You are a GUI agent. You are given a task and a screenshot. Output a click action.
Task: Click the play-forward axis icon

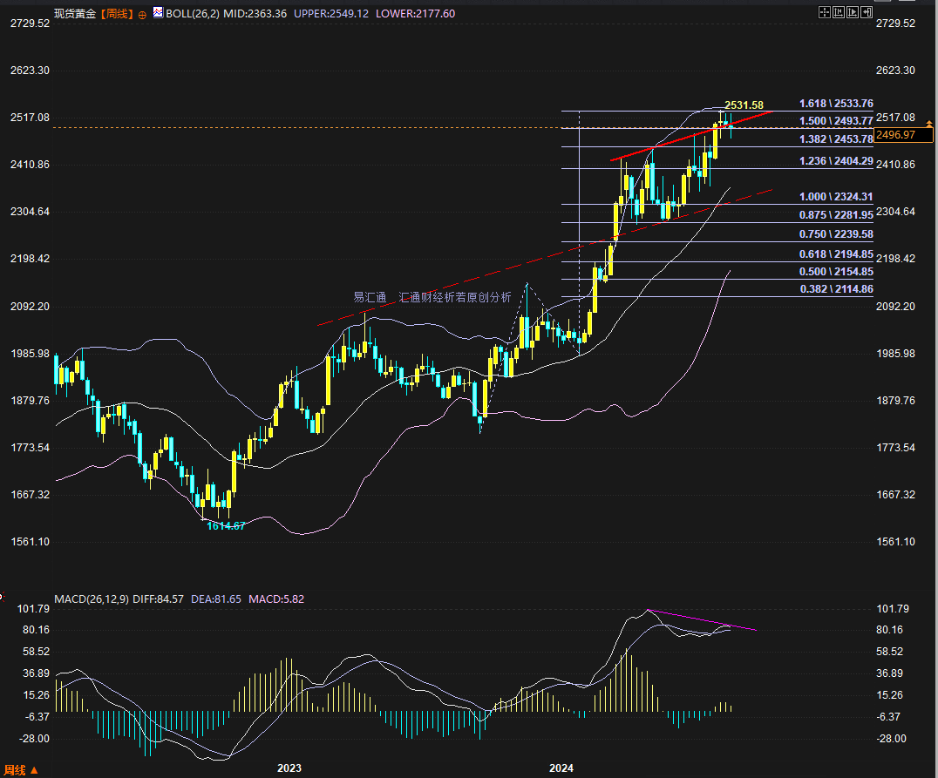(853, 12)
